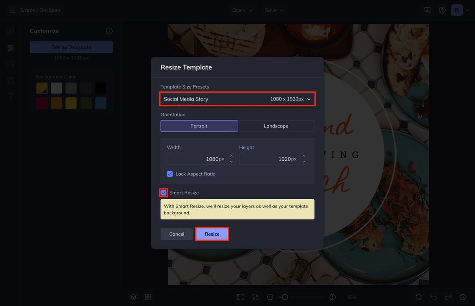Decrease height with the down arrow

(304, 162)
